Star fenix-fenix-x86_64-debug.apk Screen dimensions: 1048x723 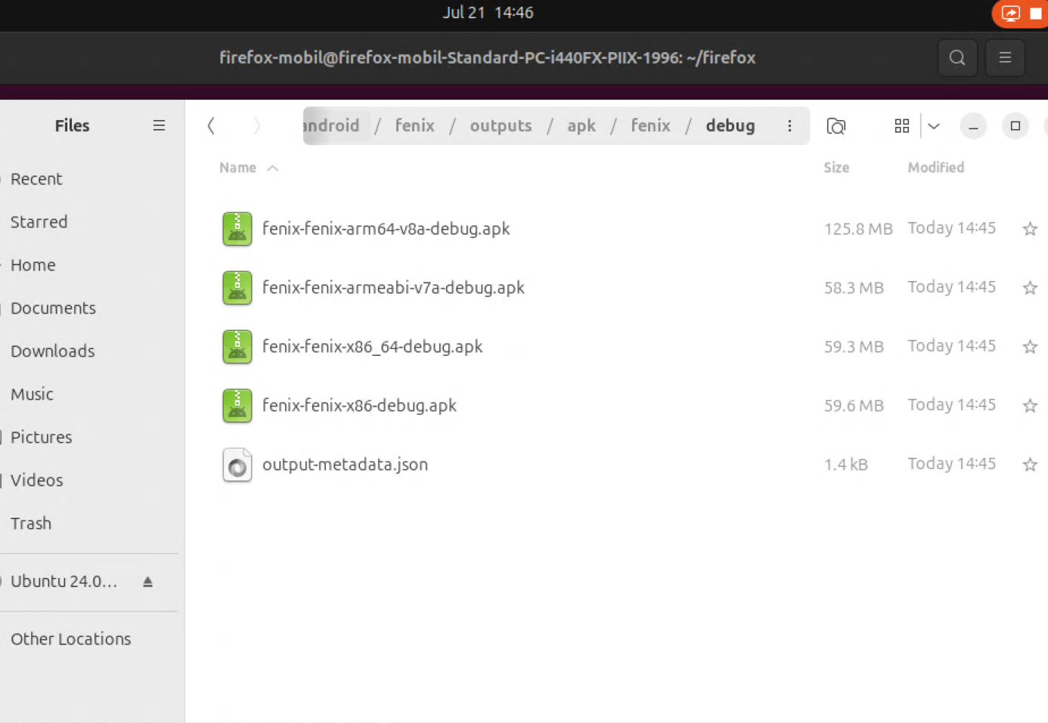pyautogui.click(x=1030, y=347)
